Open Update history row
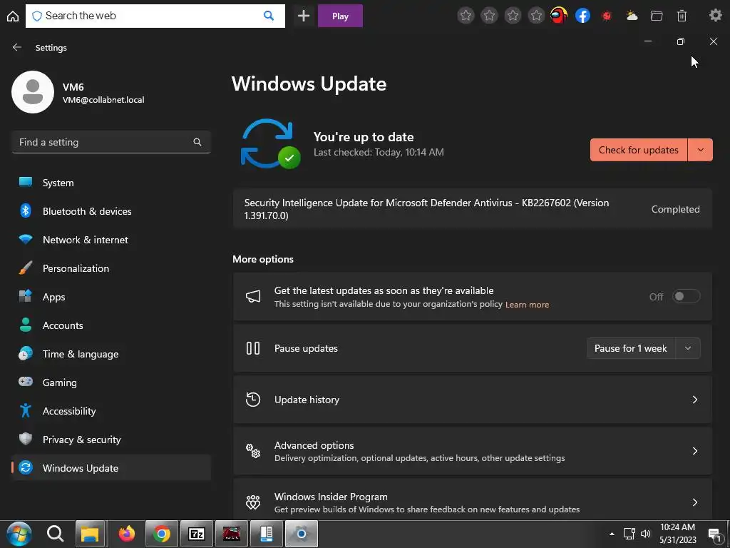The width and height of the screenshot is (730, 548). pos(473,400)
